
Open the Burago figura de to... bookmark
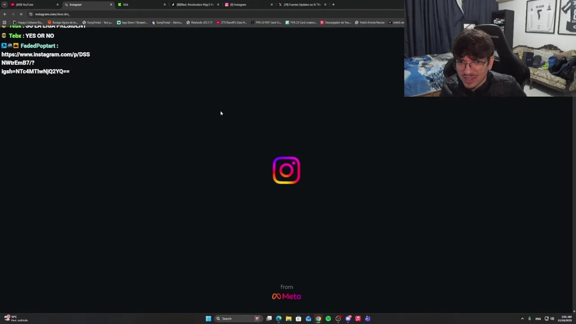tap(63, 22)
